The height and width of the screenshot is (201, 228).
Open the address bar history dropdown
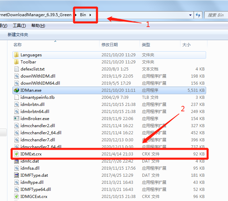pos(190,15)
